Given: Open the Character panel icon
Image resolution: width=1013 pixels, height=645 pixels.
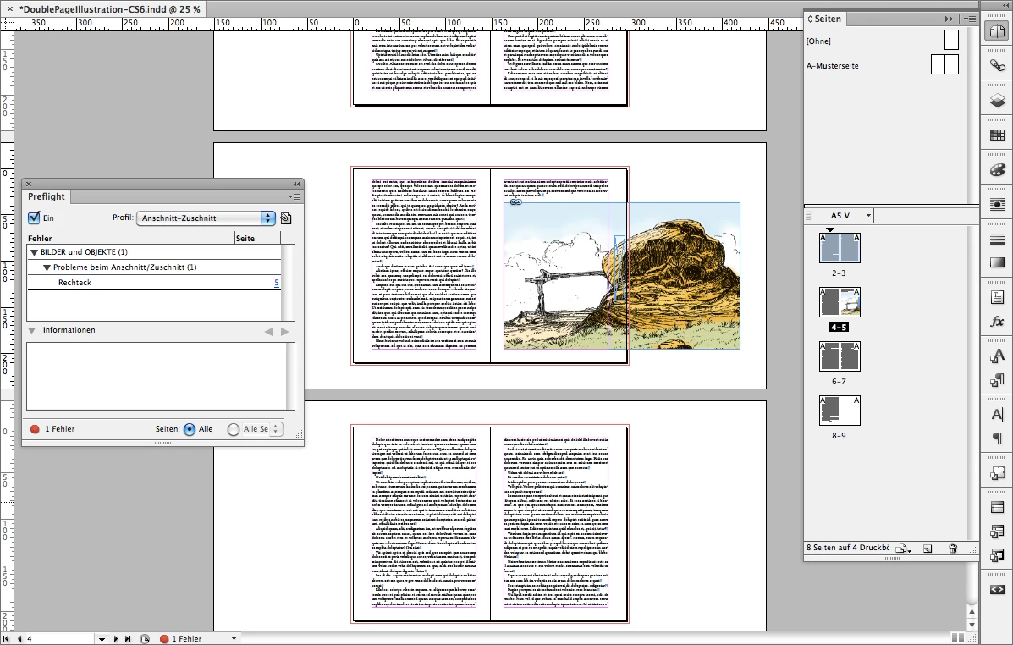Looking at the screenshot, I should (x=997, y=414).
